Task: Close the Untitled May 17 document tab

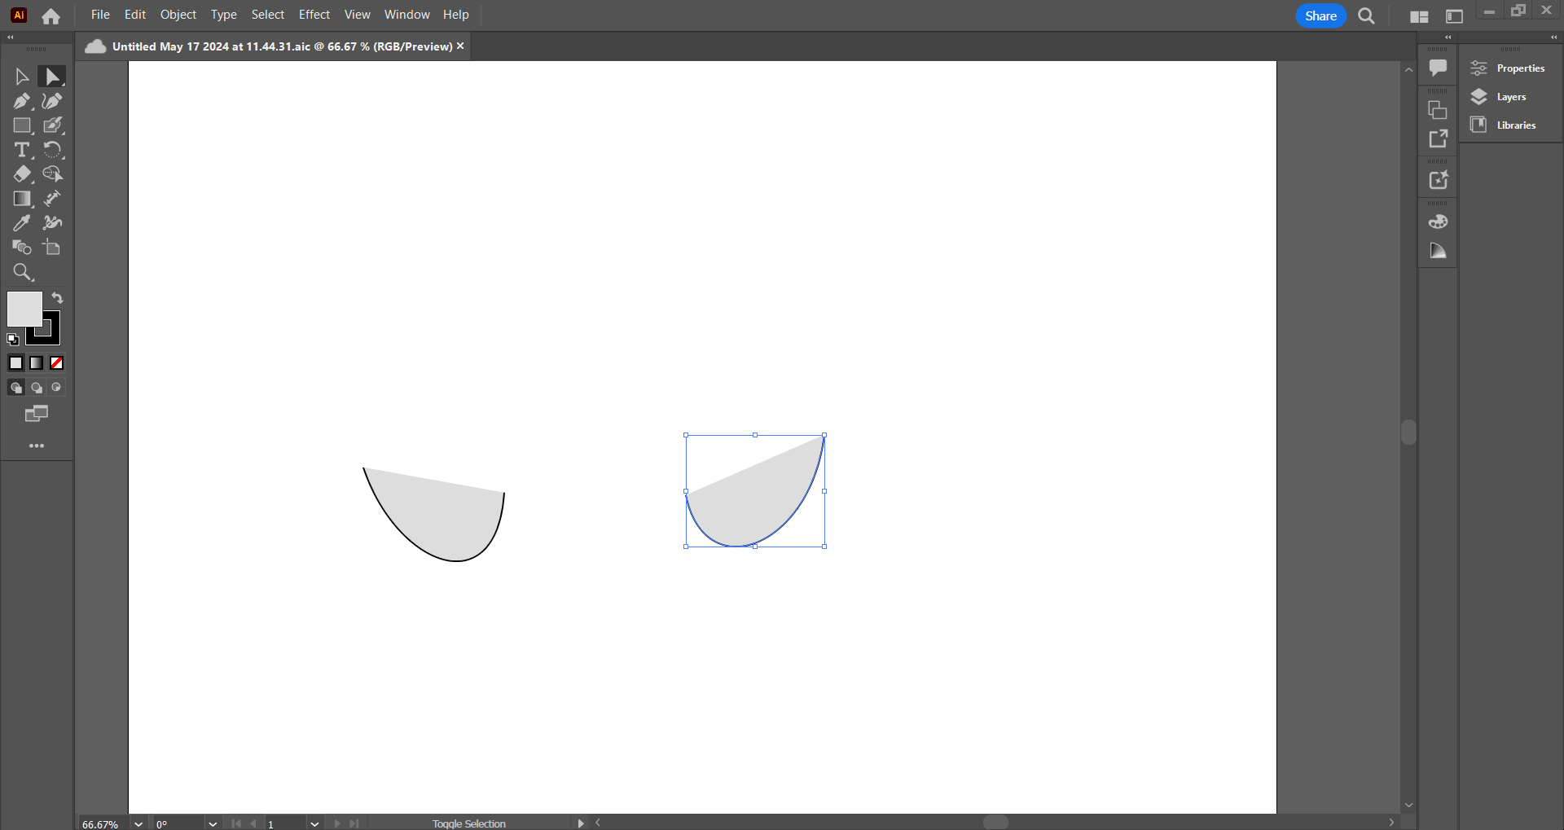Action: tap(460, 46)
